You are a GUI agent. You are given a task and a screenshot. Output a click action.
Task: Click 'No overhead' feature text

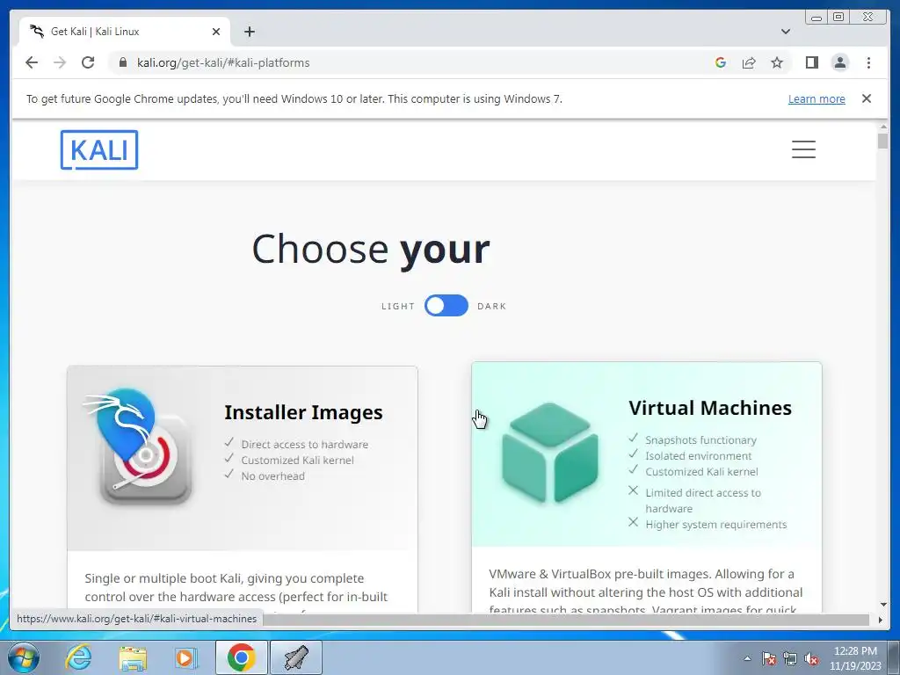coord(272,475)
